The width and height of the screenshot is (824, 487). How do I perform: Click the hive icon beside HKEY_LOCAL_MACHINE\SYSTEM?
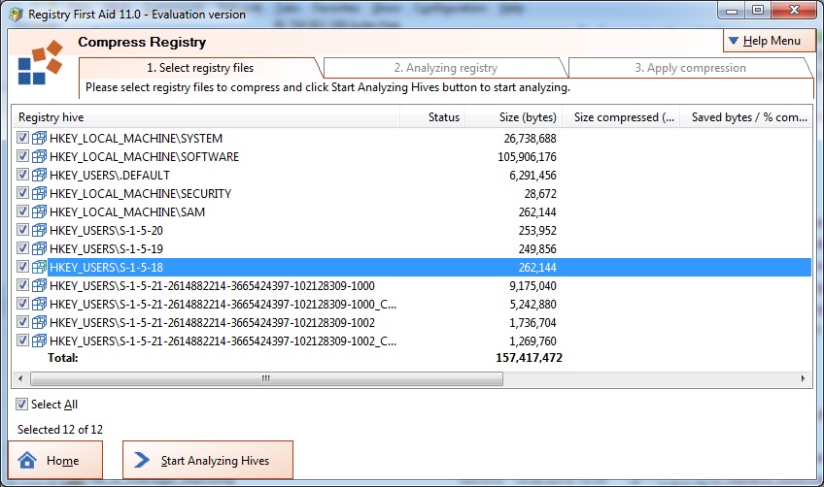[x=39, y=138]
